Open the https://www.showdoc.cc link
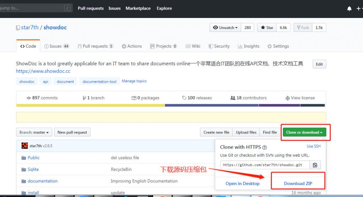 (43, 71)
